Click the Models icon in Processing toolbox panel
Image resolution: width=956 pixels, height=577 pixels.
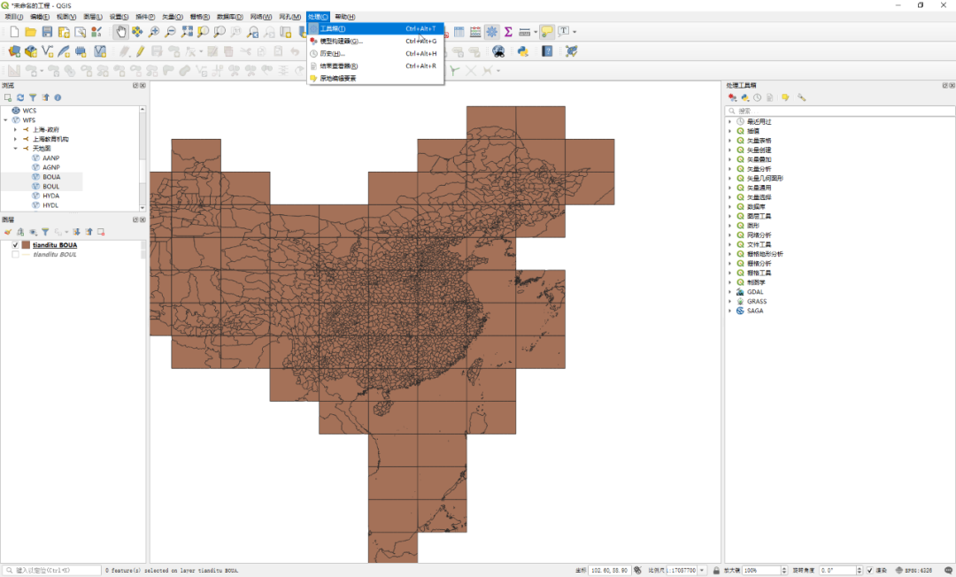click(x=732, y=97)
